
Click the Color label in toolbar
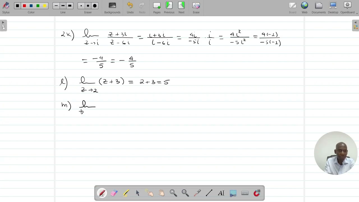[31, 12]
